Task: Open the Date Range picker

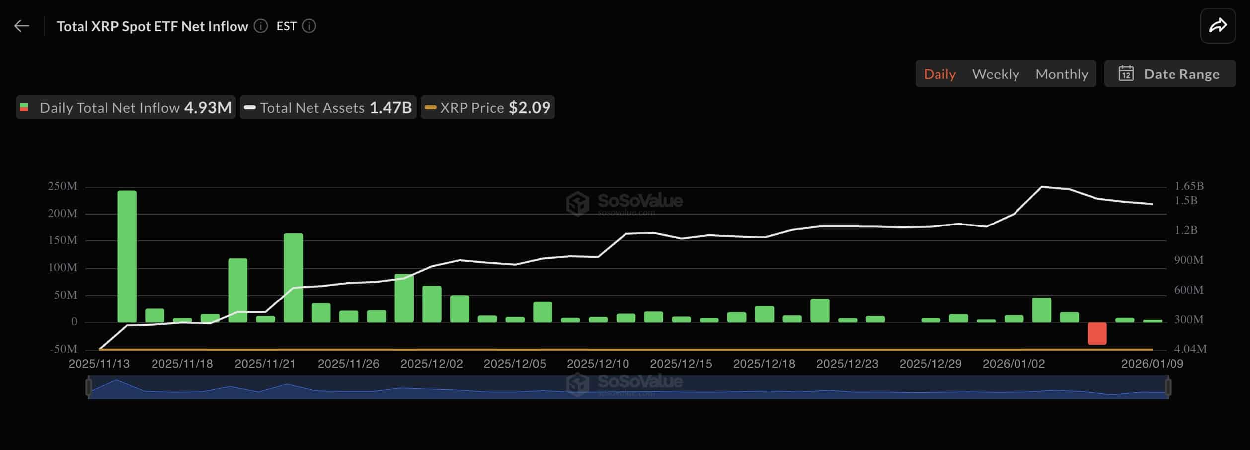Action: click(1170, 74)
